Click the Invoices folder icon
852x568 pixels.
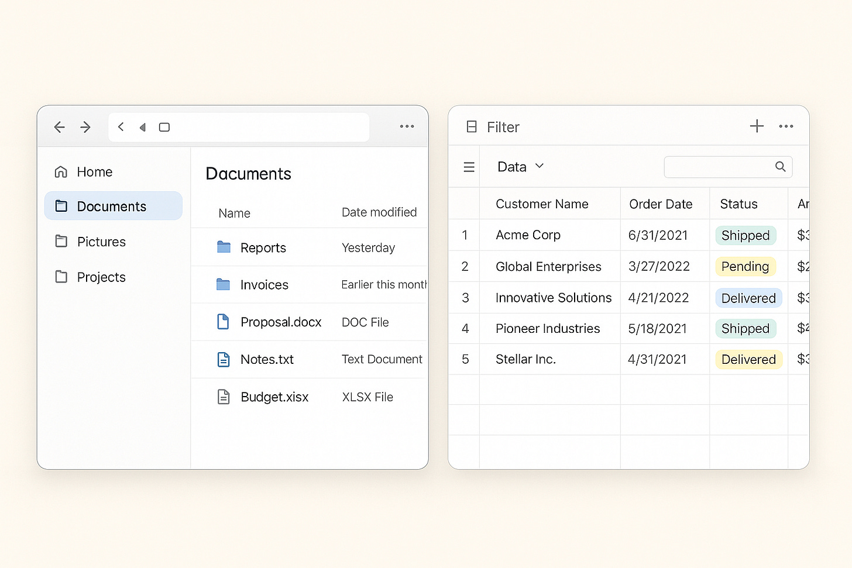(223, 284)
